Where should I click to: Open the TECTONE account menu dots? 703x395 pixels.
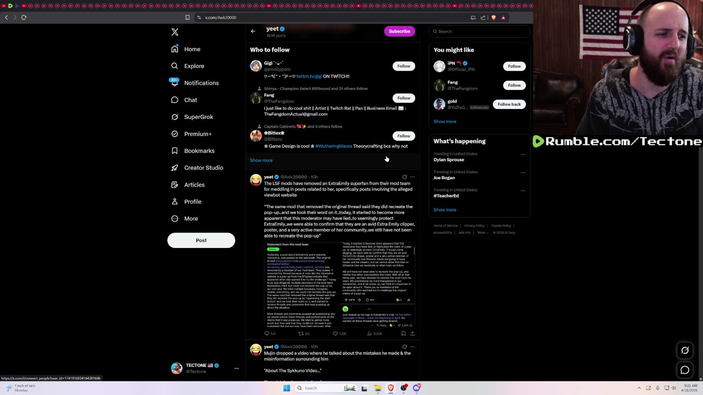point(237,368)
